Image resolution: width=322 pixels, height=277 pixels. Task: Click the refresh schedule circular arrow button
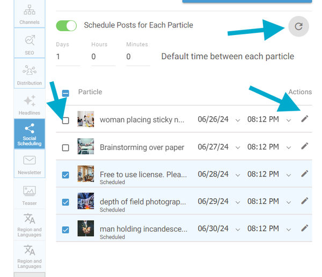tap(298, 26)
